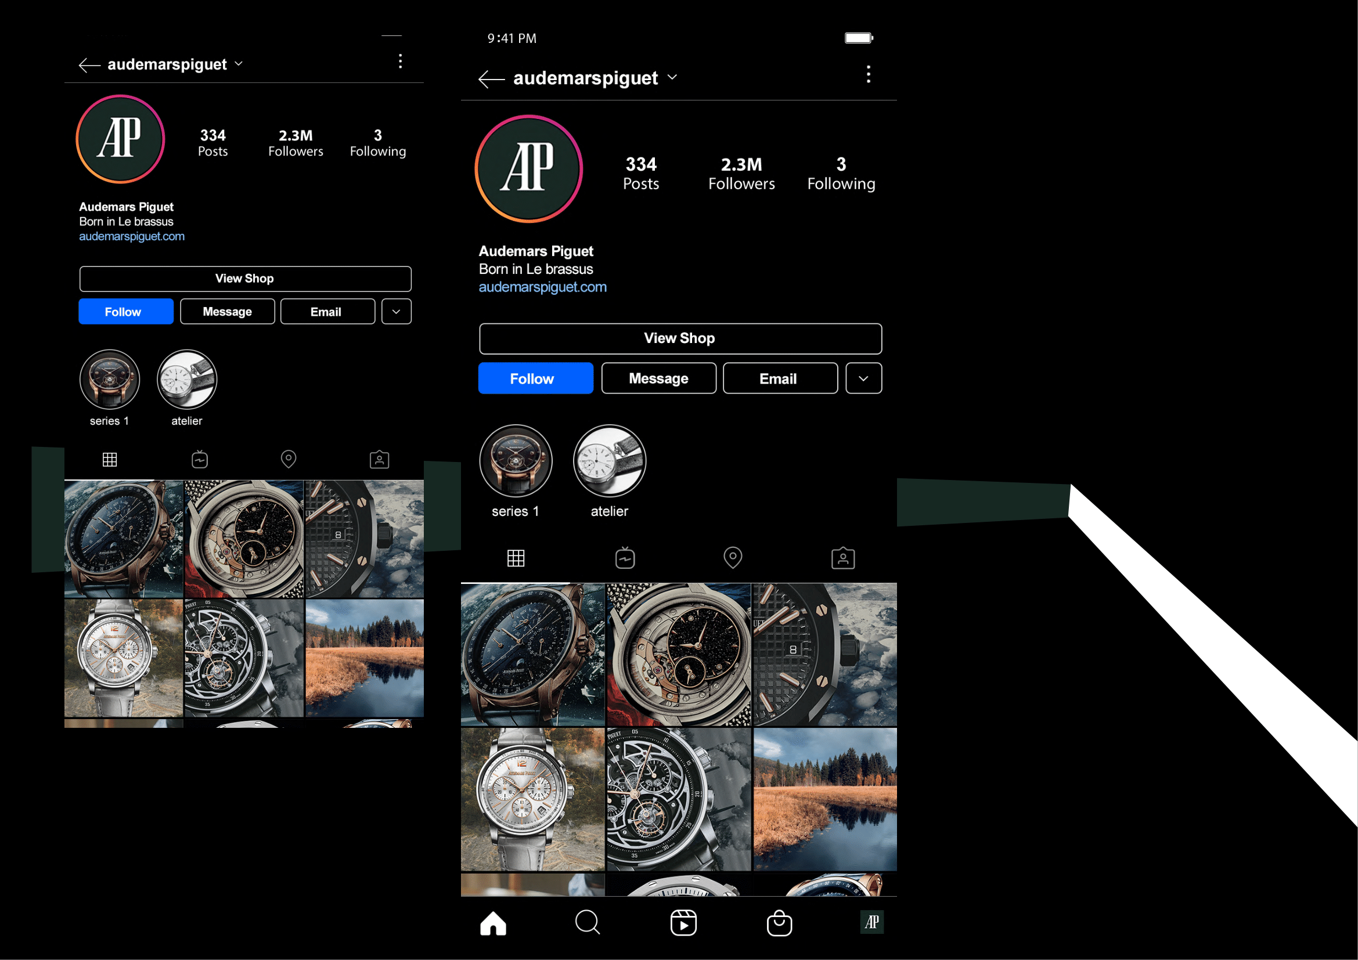The width and height of the screenshot is (1358, 960).
Task: View 334 Posts count in left profile
Action: point(213,143)
